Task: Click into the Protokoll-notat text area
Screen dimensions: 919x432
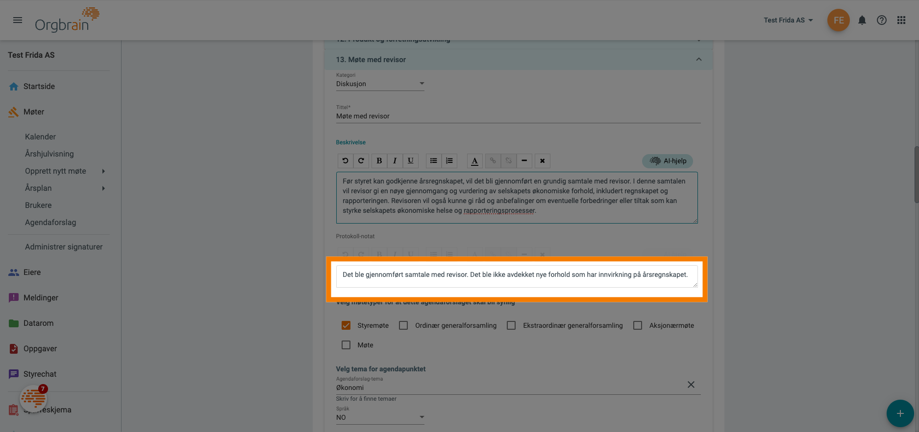Action: tap(517, 276)
